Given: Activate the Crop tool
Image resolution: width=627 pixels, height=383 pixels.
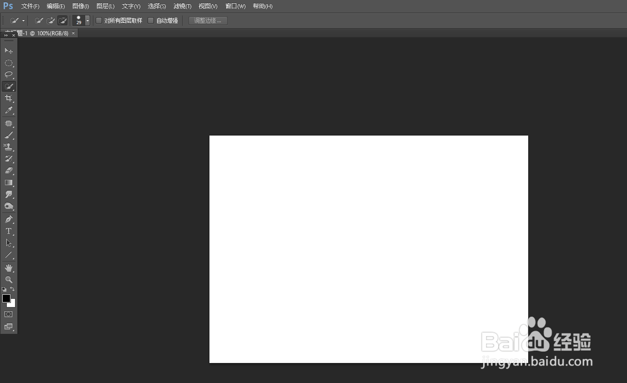Looking at the screenshot, I should 8,98.
